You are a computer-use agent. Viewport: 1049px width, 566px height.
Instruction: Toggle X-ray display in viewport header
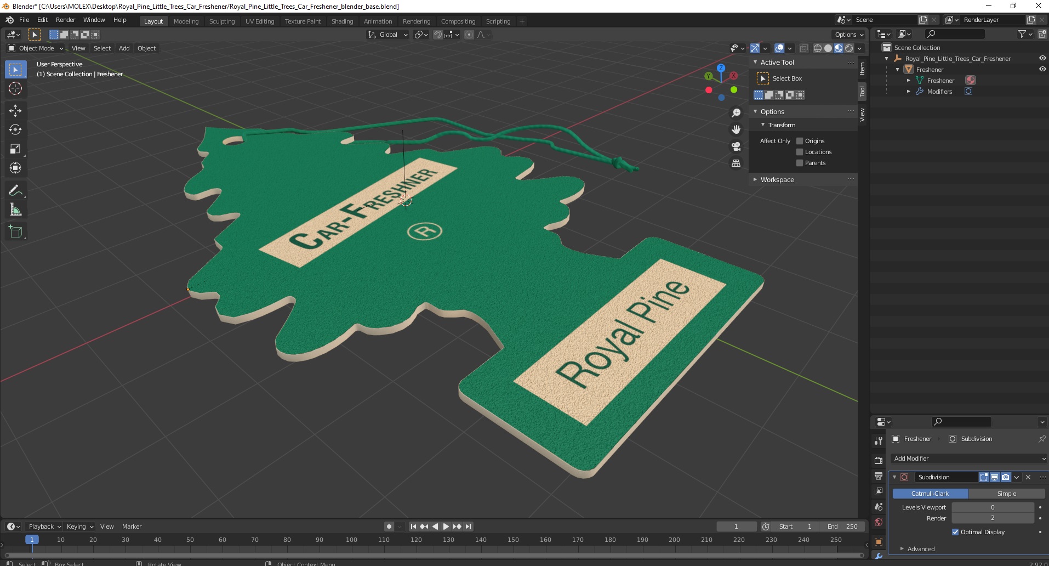coord(804,48)
